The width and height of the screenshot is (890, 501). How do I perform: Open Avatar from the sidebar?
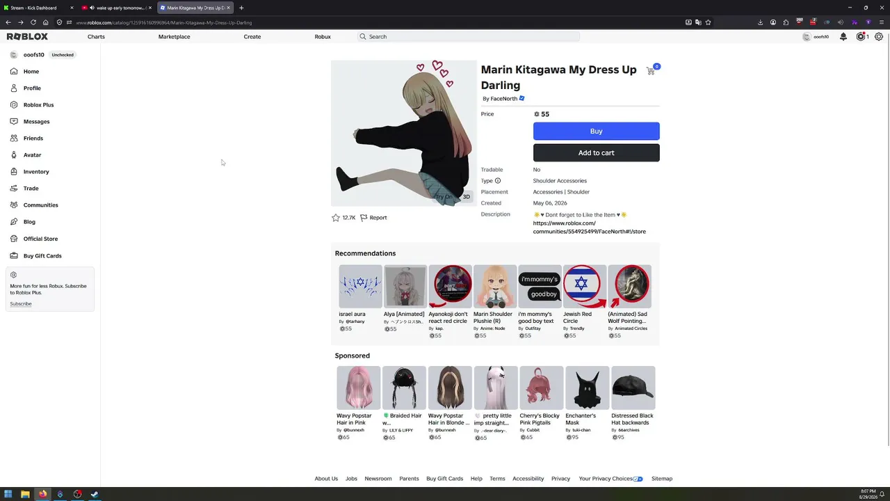click(x=32, y=155)
